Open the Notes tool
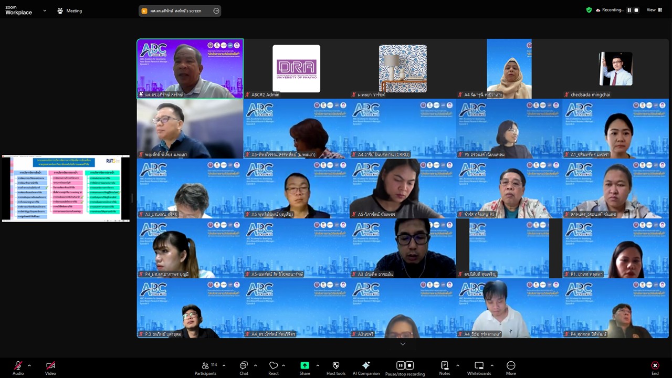Viewport: 672px width, 378px height. [445, 368]
